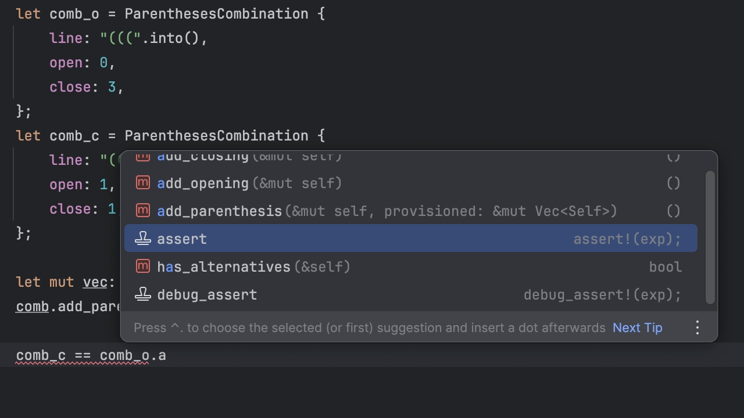Place cursor after comb_o.a expression
Image resolution: width=744 pixels, height=418 pixels.
click(x=167, y=355)
